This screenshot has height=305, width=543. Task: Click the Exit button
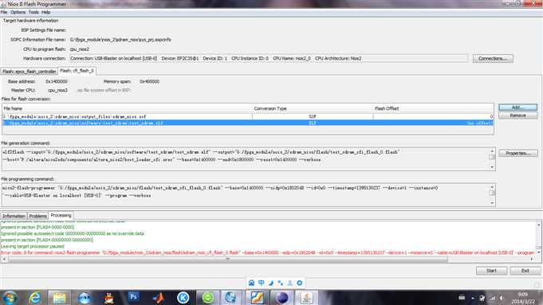click(525, 271)
